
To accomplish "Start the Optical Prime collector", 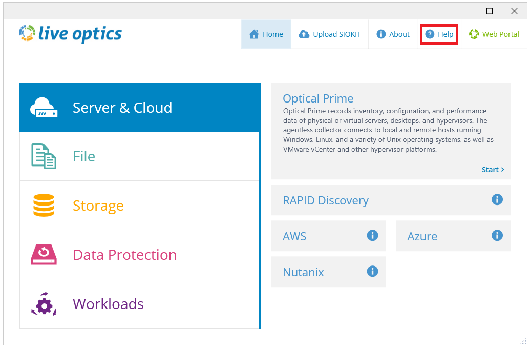I will 492,169.
